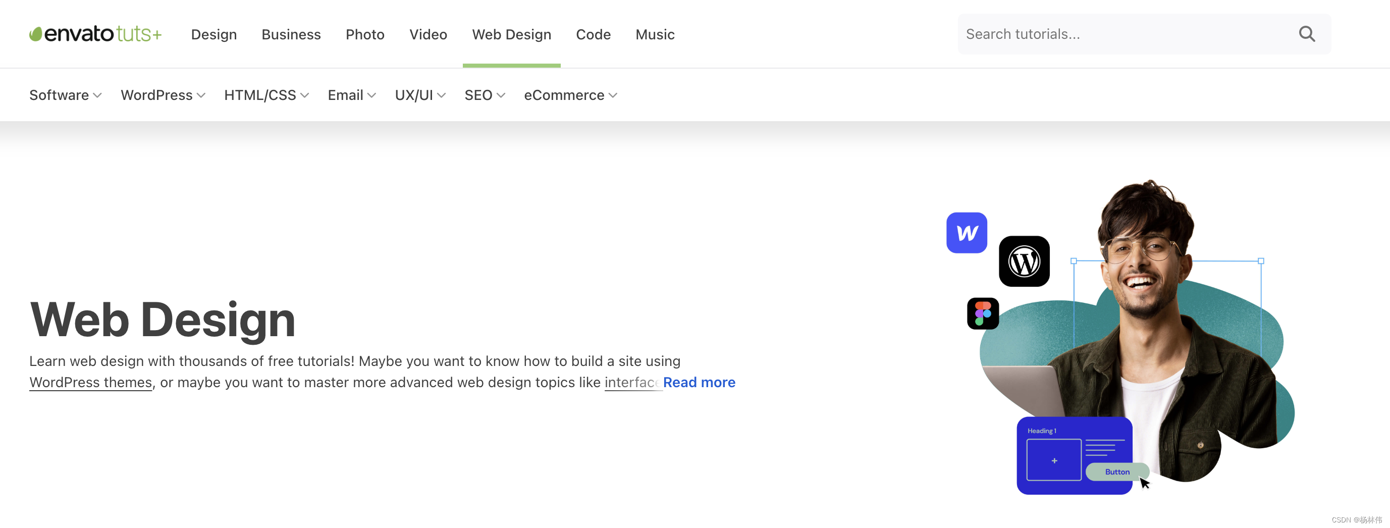Open the Business section
This screenshot has width=1390, height=528.
tap(291, 34)
